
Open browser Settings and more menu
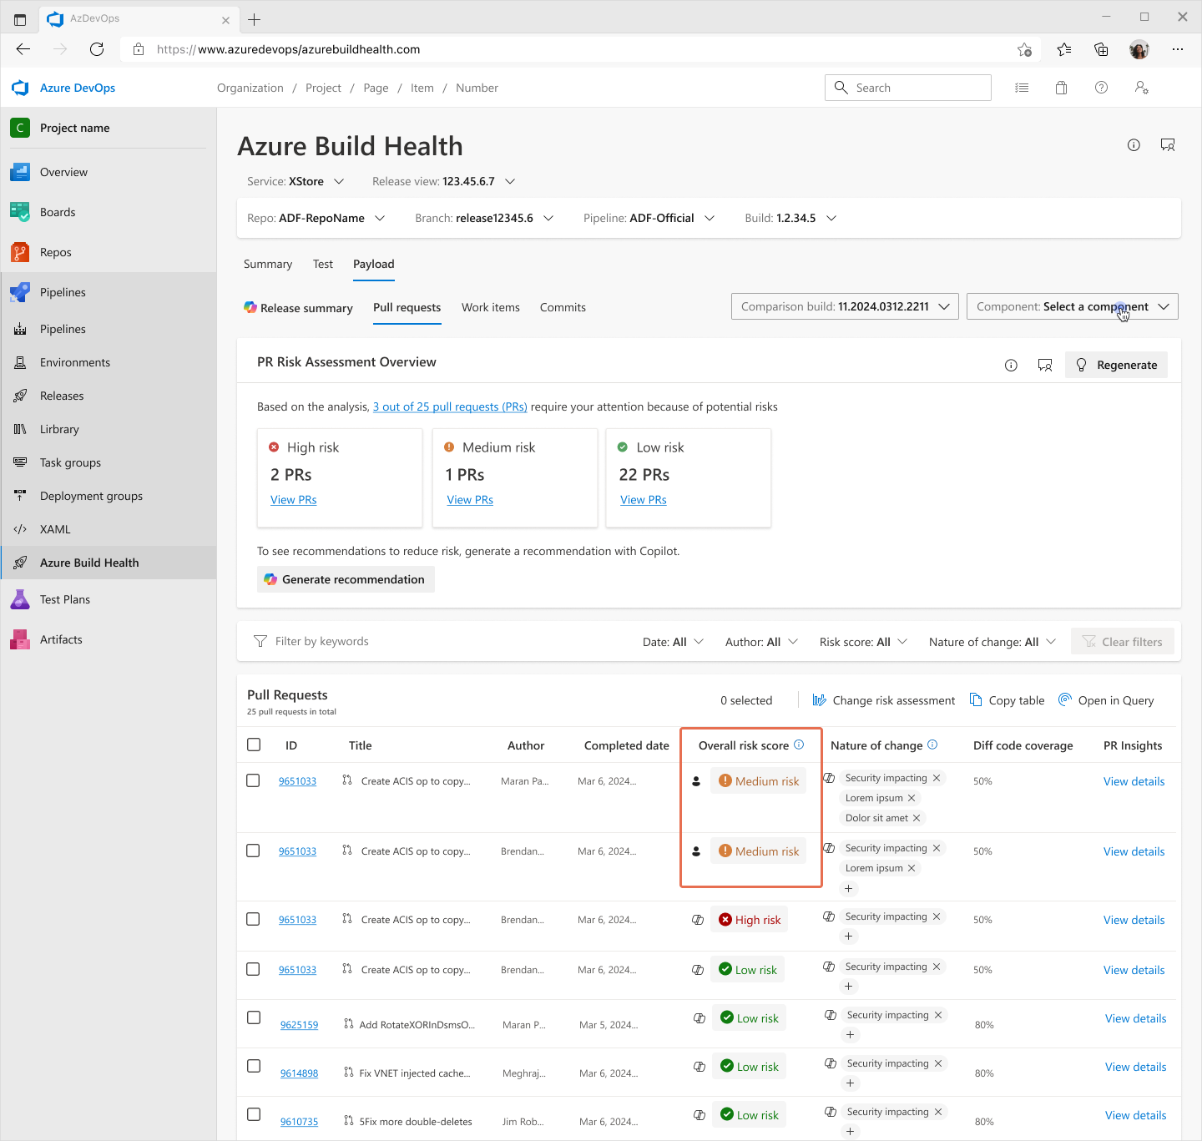tap(1178, 49)
